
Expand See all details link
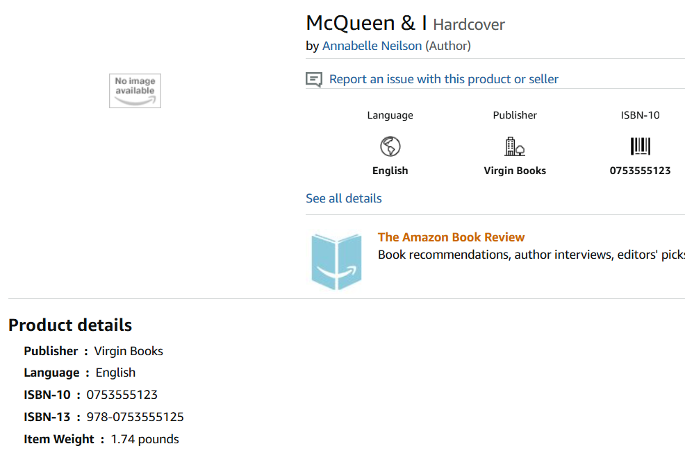pos(344,198)
